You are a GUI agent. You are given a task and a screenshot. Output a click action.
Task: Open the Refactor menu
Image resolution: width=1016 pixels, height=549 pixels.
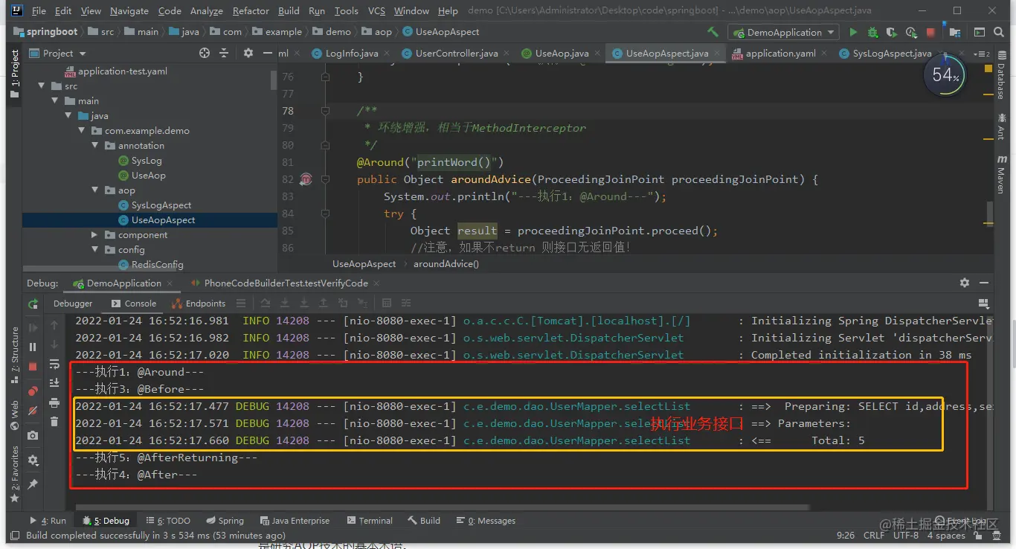point(251,11)
